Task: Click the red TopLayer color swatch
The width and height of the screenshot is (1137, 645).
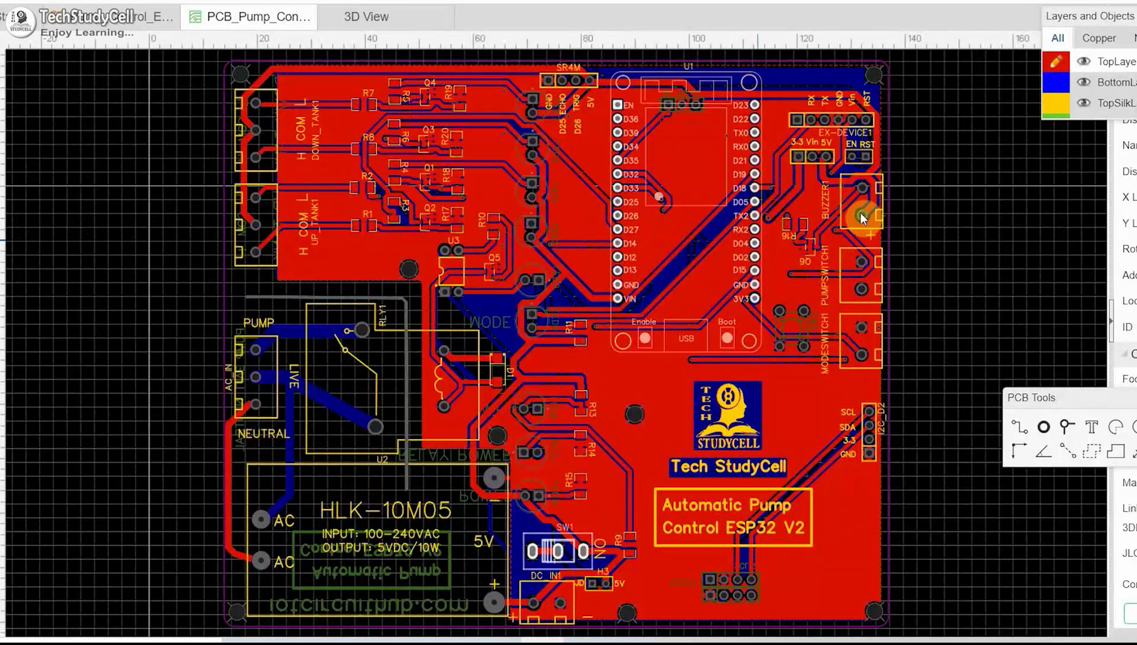Action: [1055, 61]
